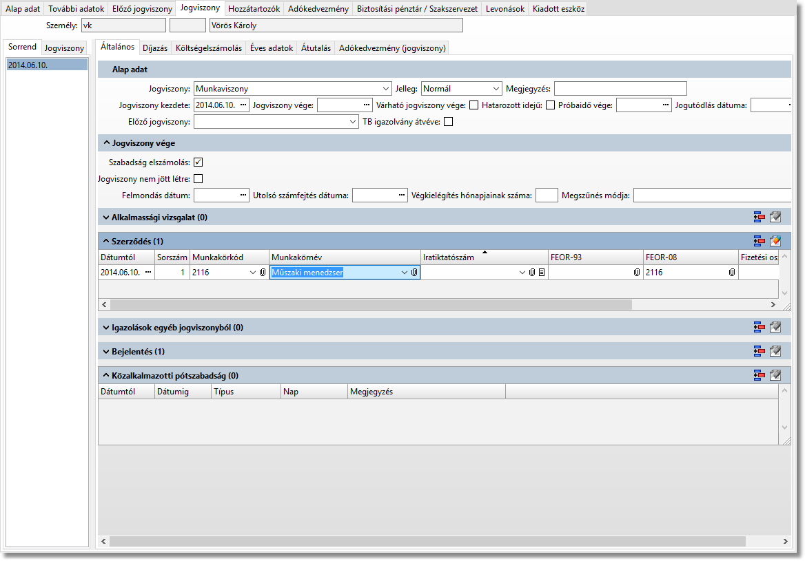Click the column layout icon in Alkalmassági vizsgalat header

(760, 218)
